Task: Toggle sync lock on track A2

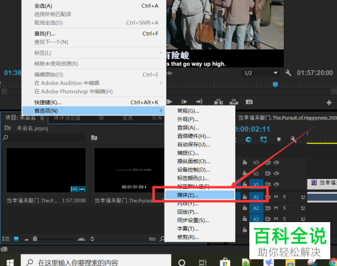Action: tap(268, 208)
